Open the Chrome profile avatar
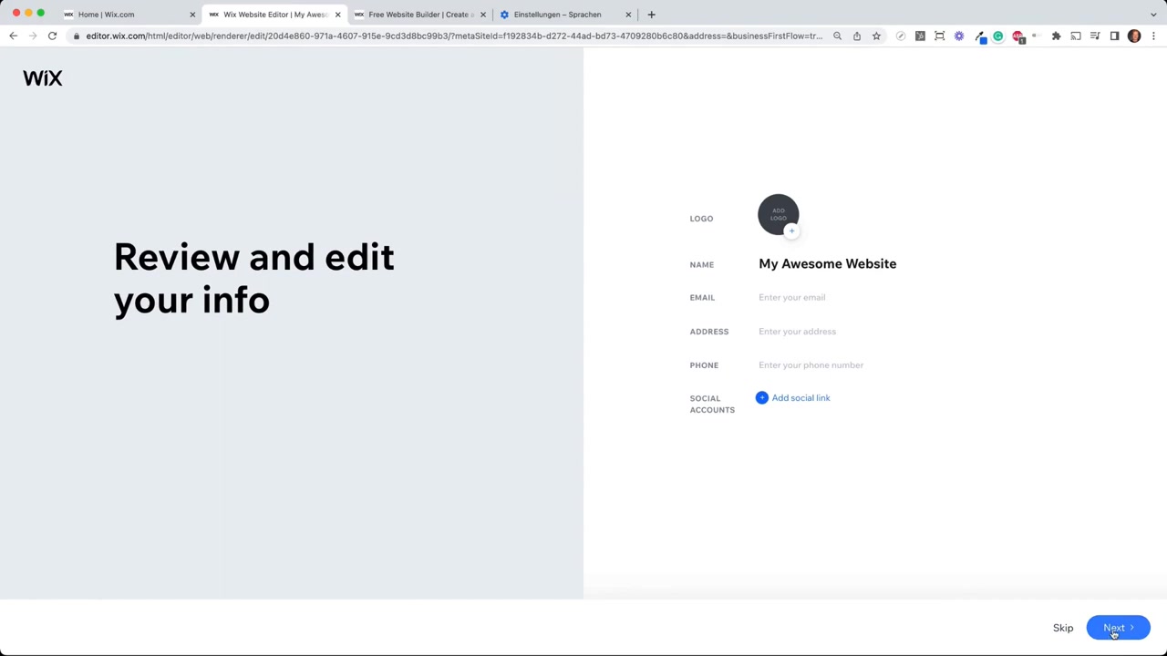 [x=1134, y=36]
